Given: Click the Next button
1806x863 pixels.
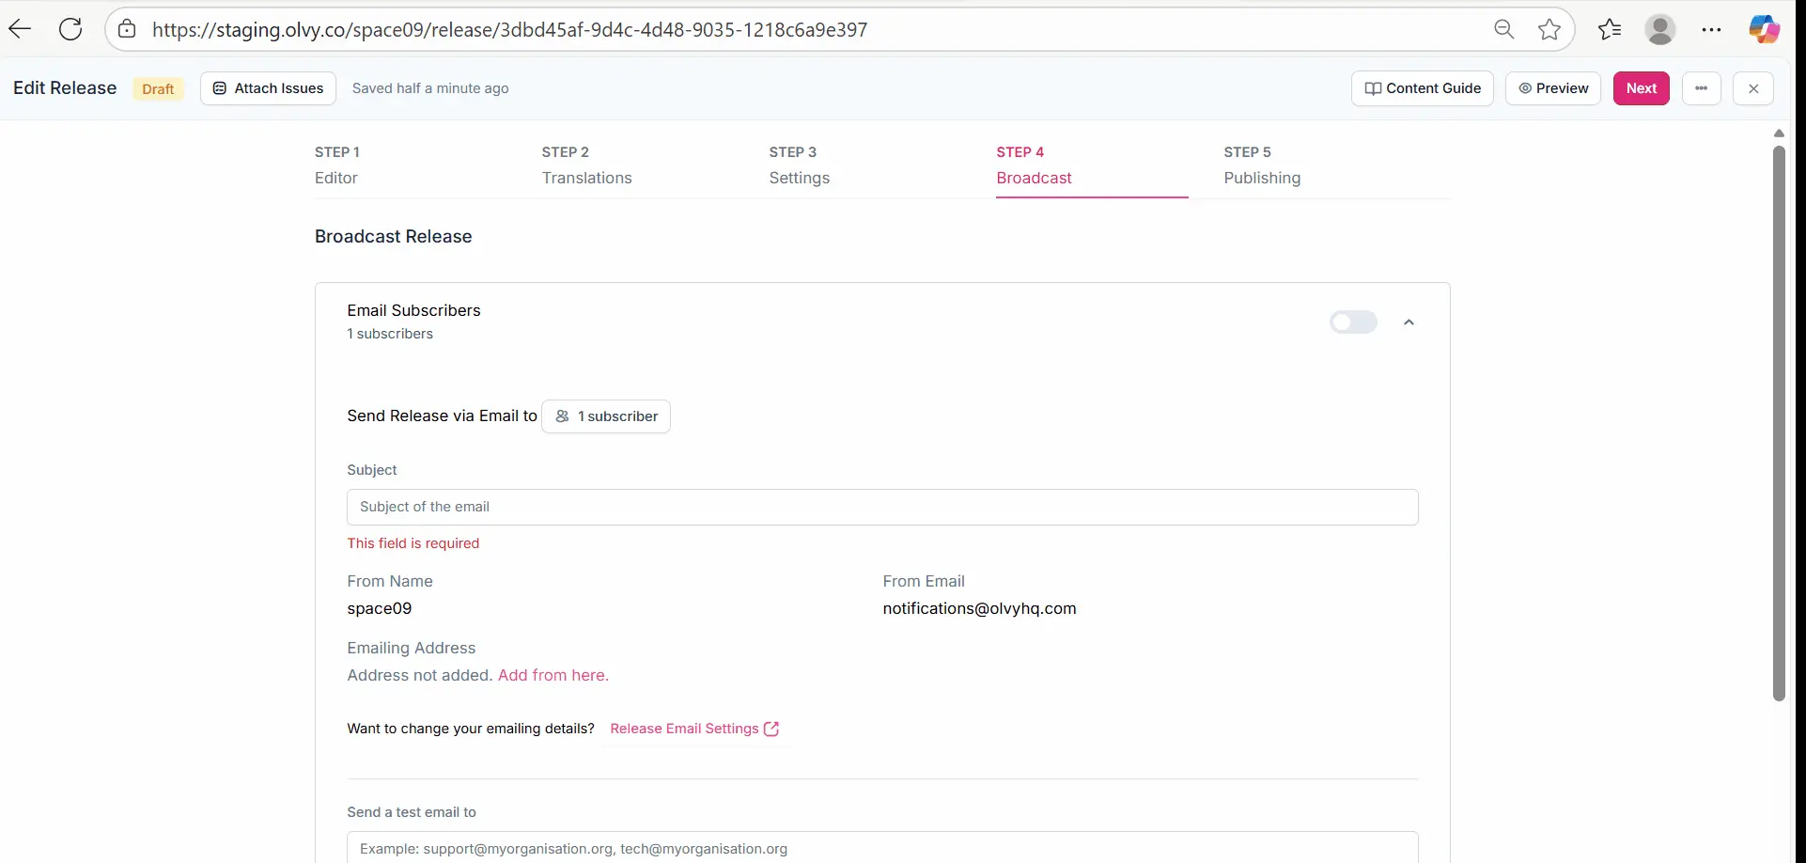Looking at the screenshot, I should (1641, 87).
